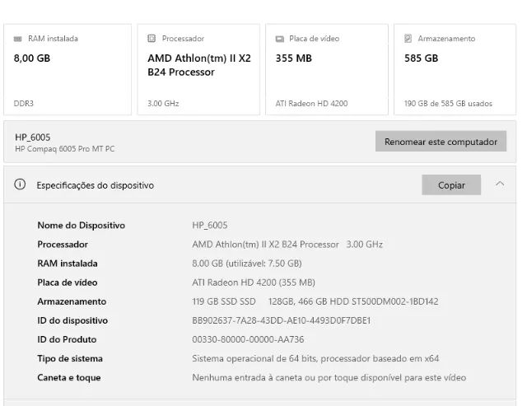527x406 pixels.
Task: Click the ID do Produto value 00330-80000-00000-AA736
Action: click(x=248, y=339)
